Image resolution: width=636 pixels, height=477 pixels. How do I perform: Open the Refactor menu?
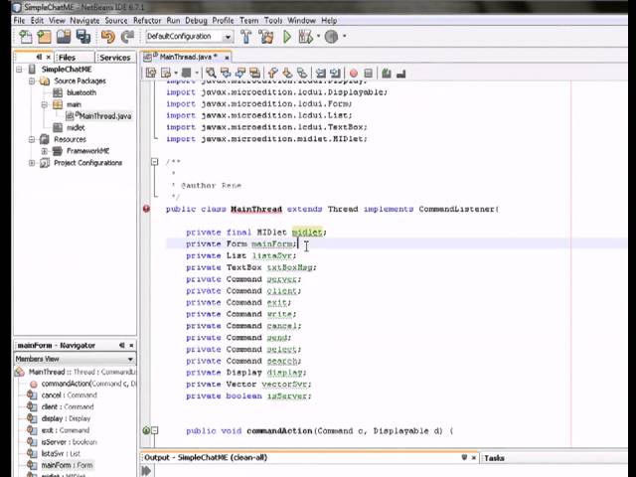pos(147,20)
